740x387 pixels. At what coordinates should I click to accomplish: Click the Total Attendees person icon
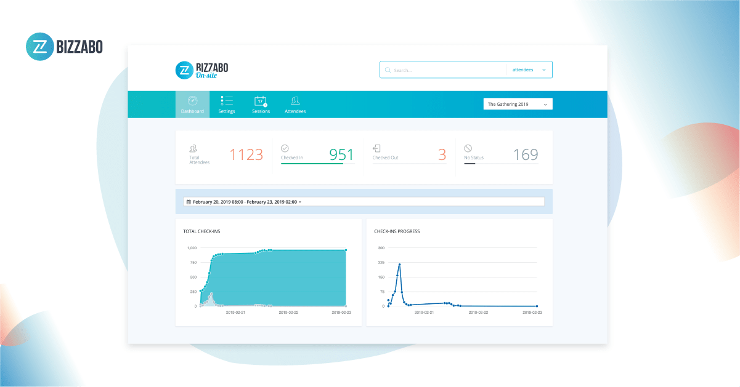[193, 148]
